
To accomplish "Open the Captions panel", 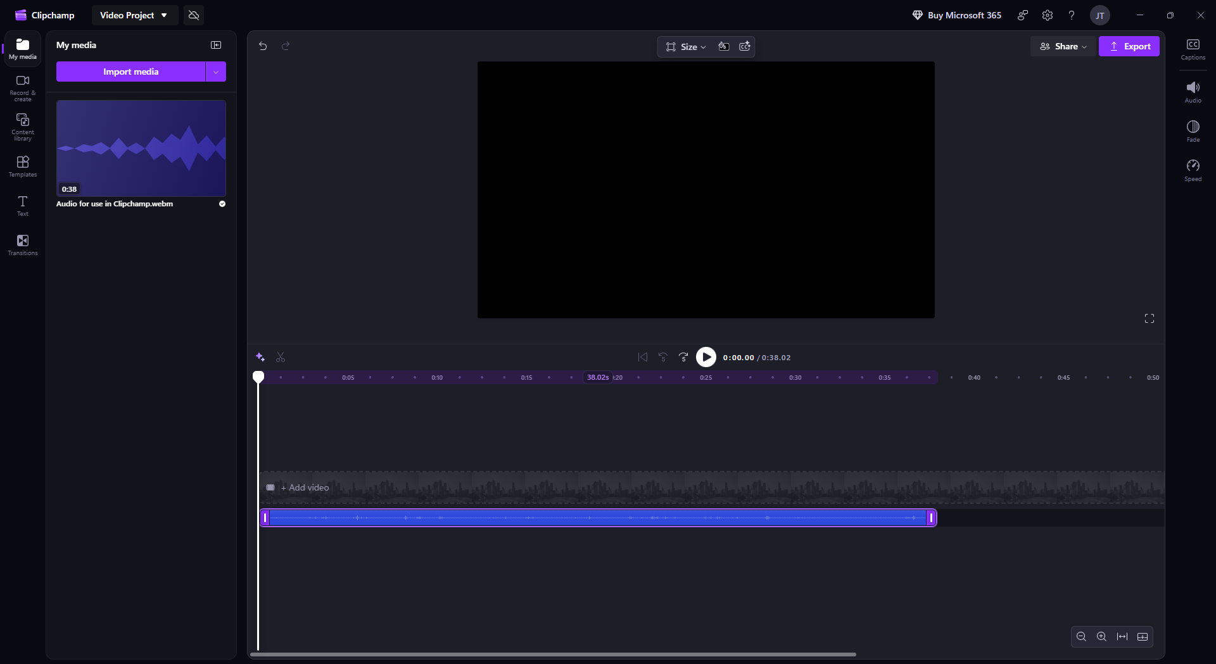I will 1193,49.
